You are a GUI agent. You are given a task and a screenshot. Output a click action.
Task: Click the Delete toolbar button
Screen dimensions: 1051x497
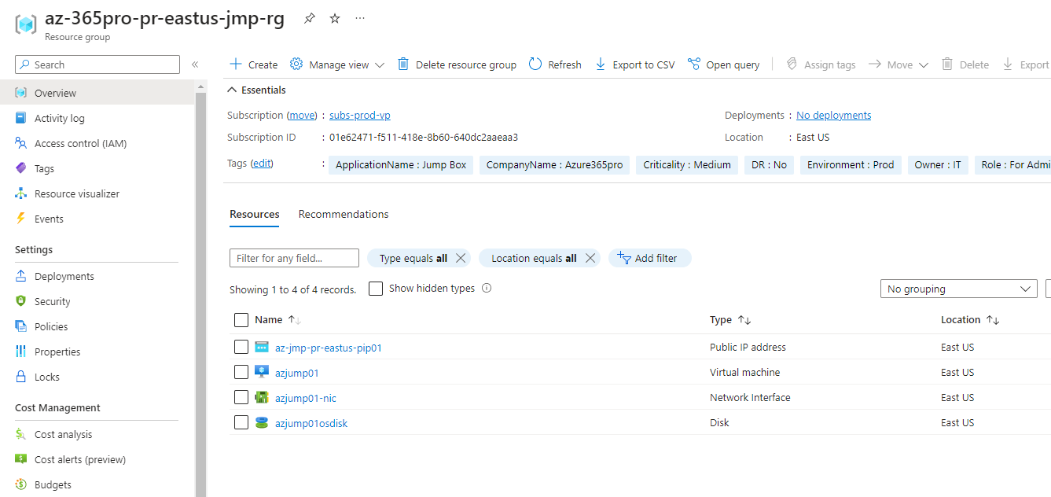click(965, 64)
